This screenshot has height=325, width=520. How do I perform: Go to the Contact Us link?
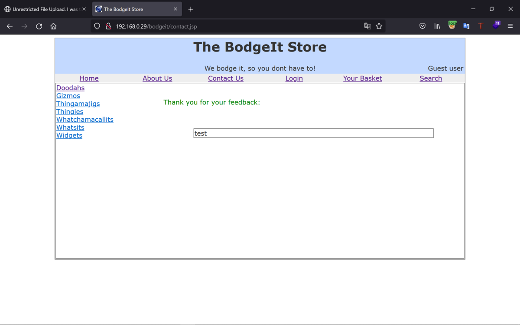coord(226,78)
